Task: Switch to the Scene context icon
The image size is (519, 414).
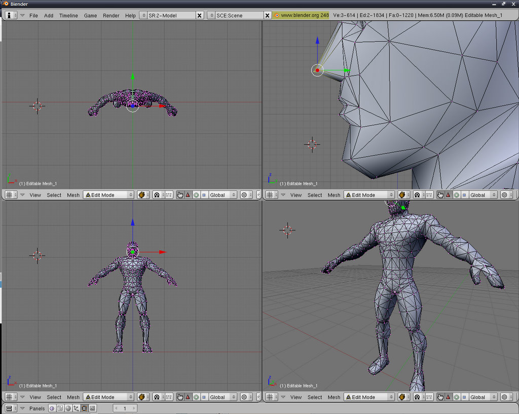Action: pyautogui.click(x=92, y=408)
